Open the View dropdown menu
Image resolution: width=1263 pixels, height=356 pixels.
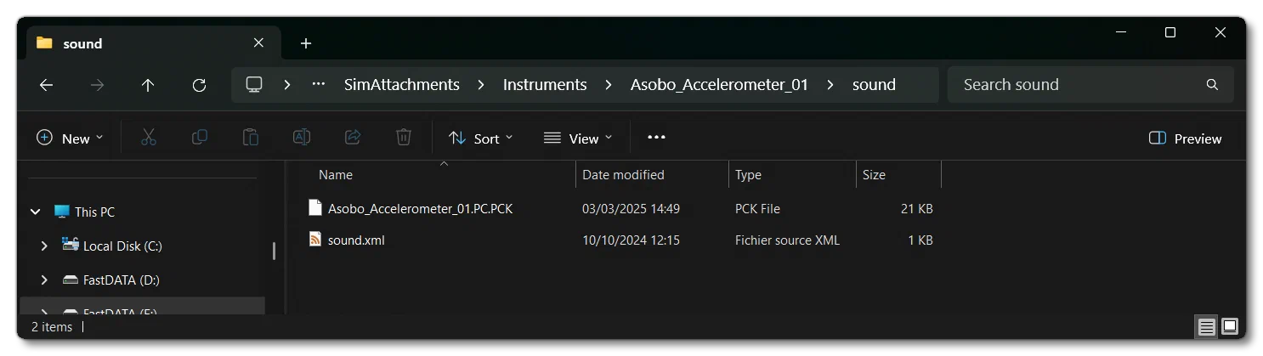(578, 138)
